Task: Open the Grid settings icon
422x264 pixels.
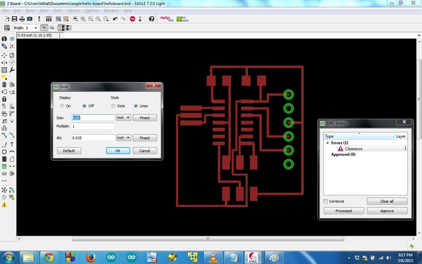Action: point(7,28)
